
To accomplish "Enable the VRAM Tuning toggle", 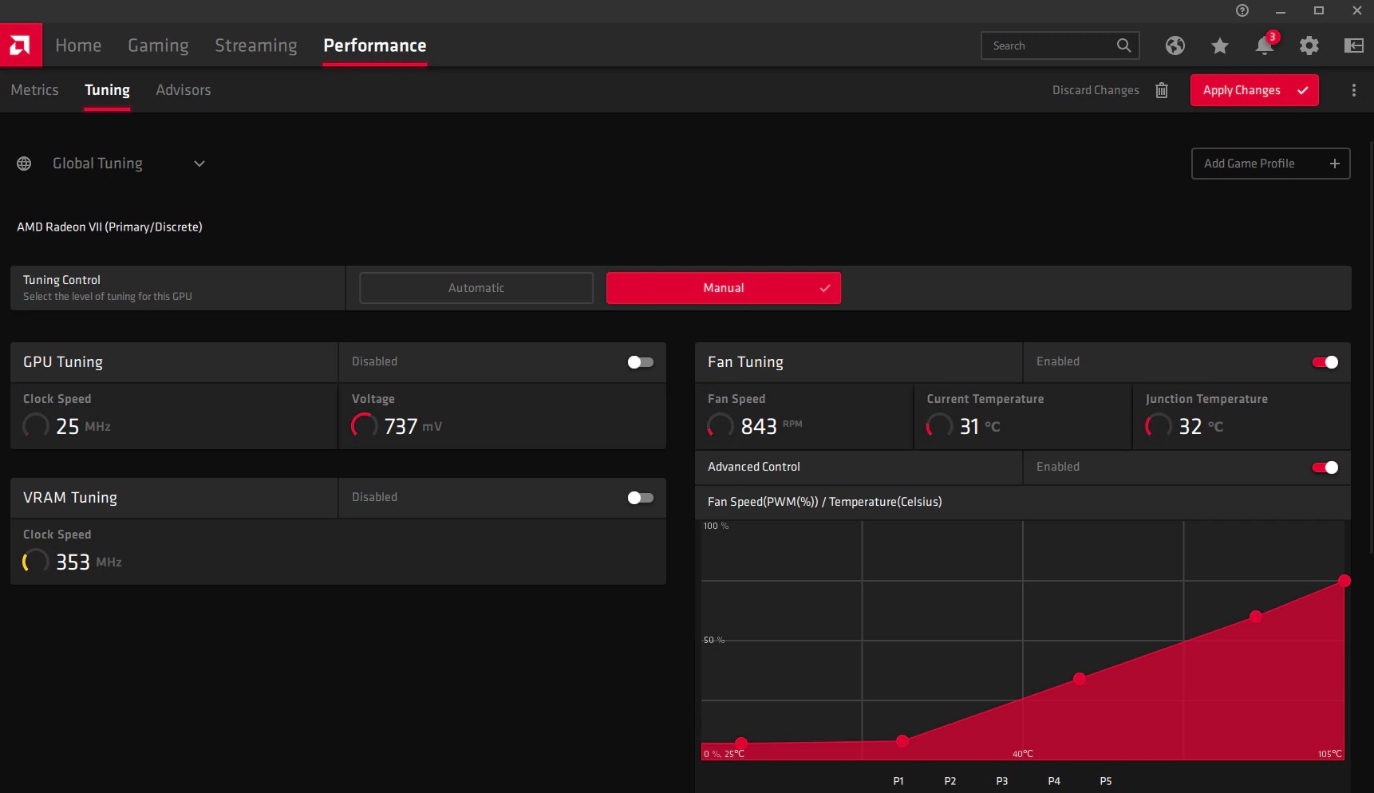I will pyautogui.click(x=641, y=498).
